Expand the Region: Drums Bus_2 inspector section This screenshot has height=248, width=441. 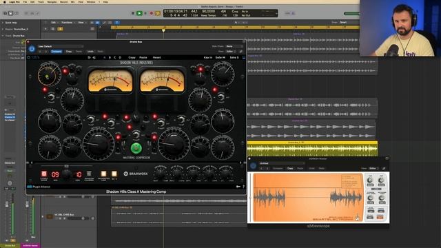[3, 29]
